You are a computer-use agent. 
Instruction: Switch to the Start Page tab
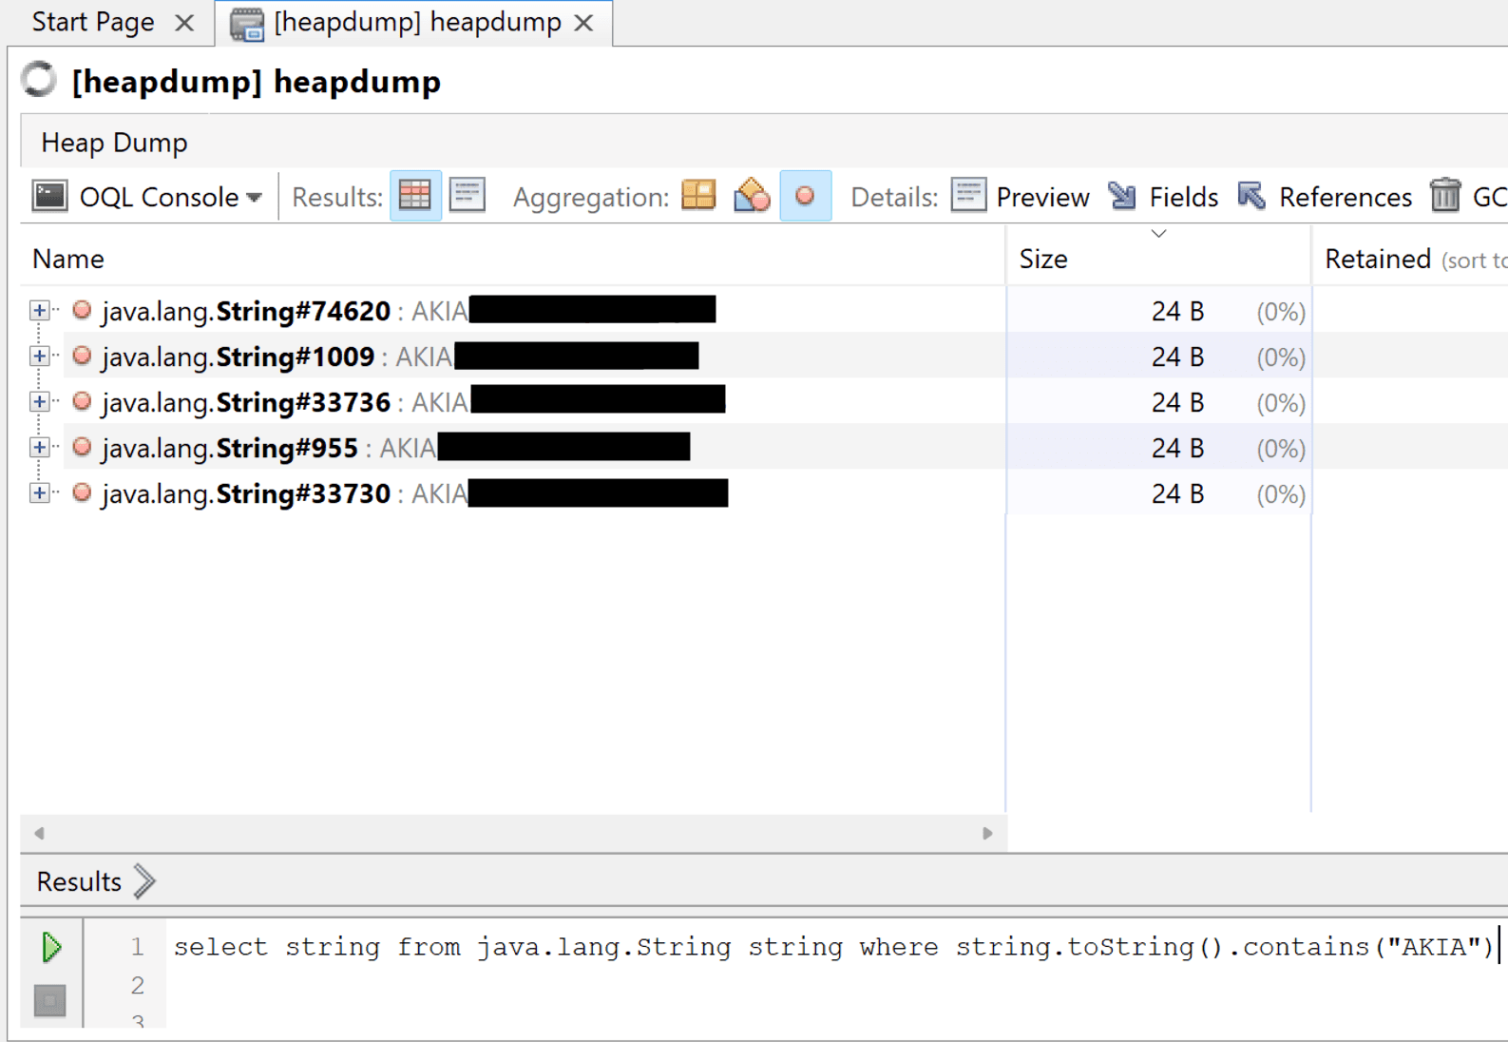93,22
